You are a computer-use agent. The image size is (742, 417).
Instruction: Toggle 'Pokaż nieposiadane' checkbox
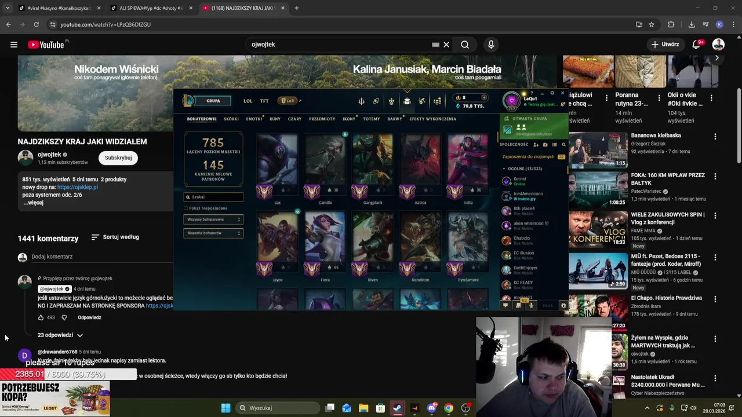pyautogui.click(x=185, y=208)
